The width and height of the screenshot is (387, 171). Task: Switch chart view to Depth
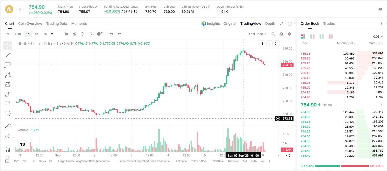tap(270, 23)
